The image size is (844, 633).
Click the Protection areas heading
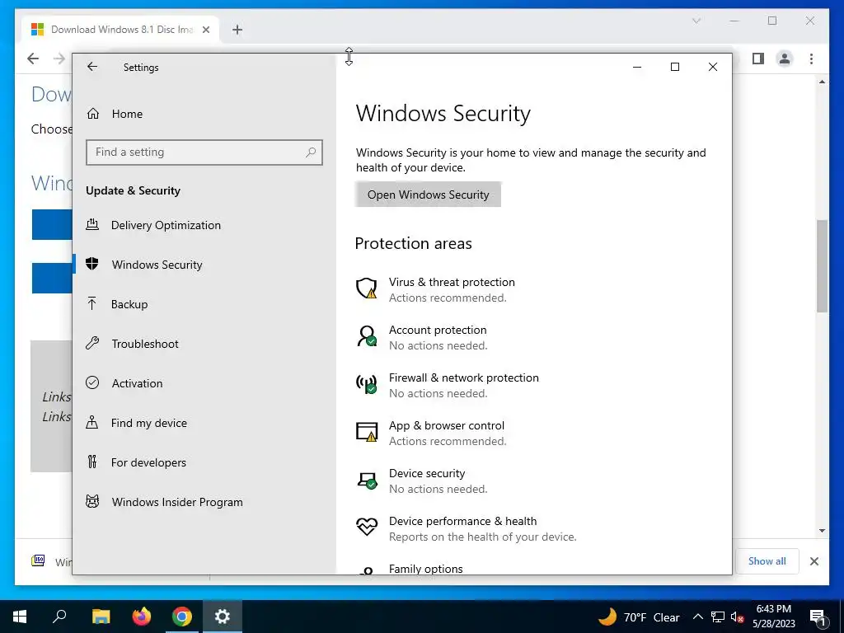click(x=414, y=243)
